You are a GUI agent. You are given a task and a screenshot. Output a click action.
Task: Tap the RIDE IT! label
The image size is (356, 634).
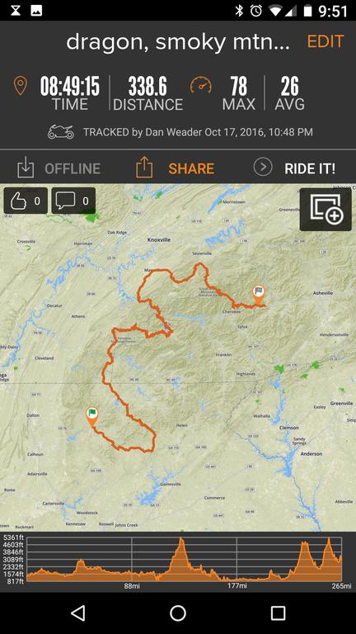click(x=310, y=168)
